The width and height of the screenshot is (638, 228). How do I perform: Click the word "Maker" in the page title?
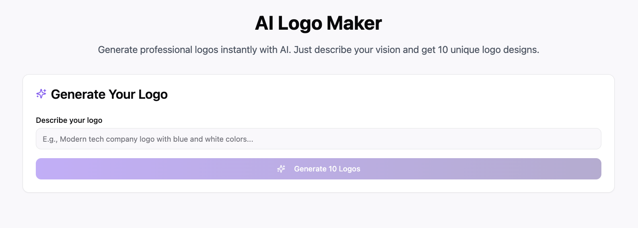tap(354, 23)
